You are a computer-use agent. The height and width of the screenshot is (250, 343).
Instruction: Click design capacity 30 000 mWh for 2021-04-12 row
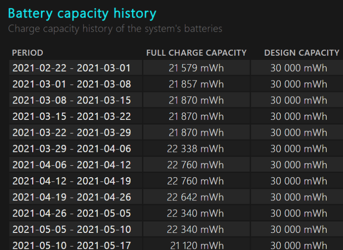click(299, 181)
